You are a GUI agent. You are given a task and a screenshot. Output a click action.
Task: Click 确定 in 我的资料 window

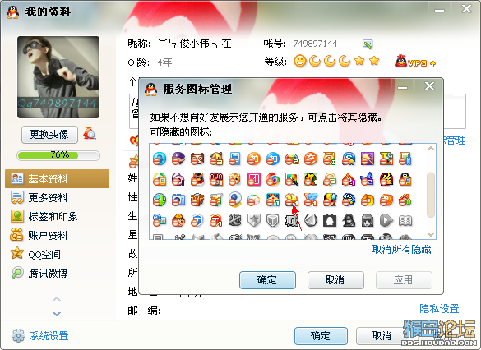pos(321,336)
